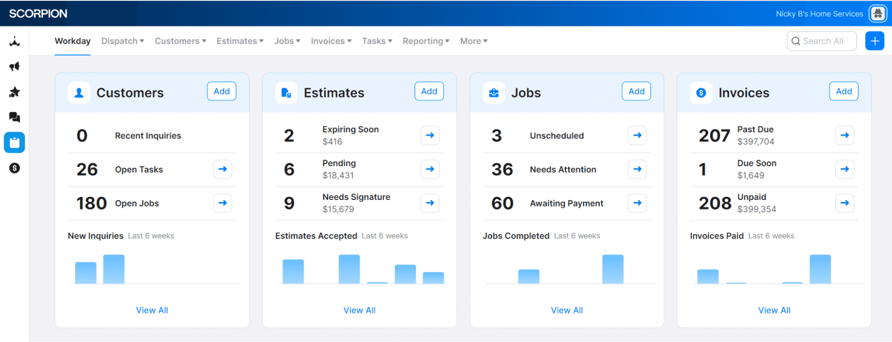Expand the Dispatch dropdown menu
Viewport: 892px width, 342px height.
click(122, 41)
